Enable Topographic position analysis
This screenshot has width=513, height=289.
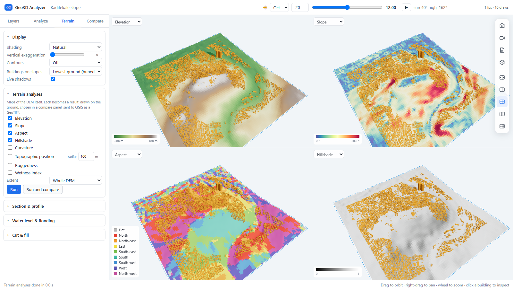[x=10, y=156]
